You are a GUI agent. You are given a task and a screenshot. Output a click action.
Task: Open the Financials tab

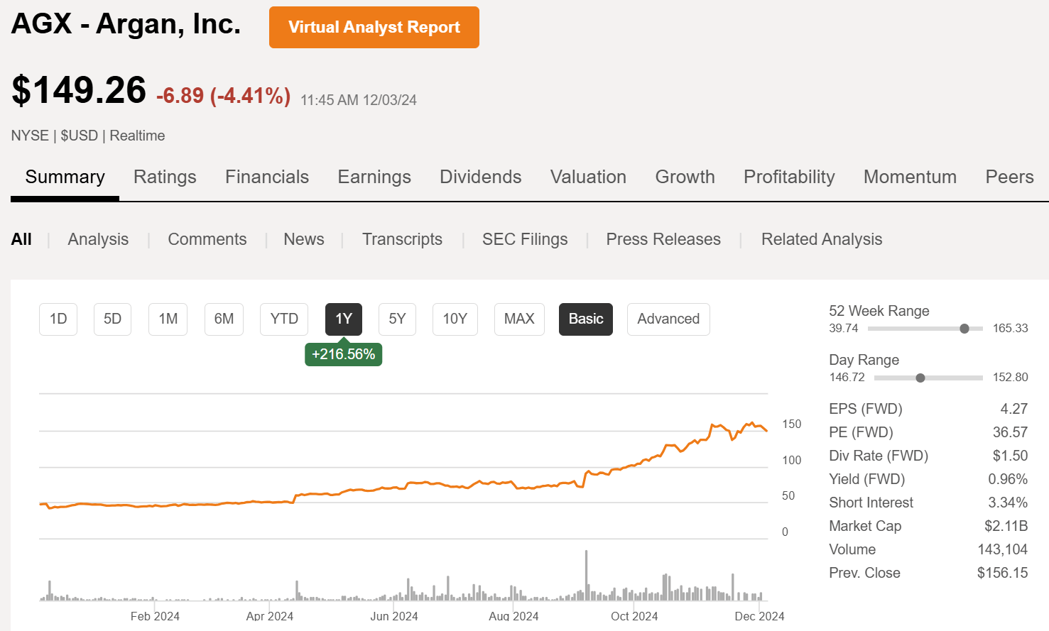tap(267, 177)
